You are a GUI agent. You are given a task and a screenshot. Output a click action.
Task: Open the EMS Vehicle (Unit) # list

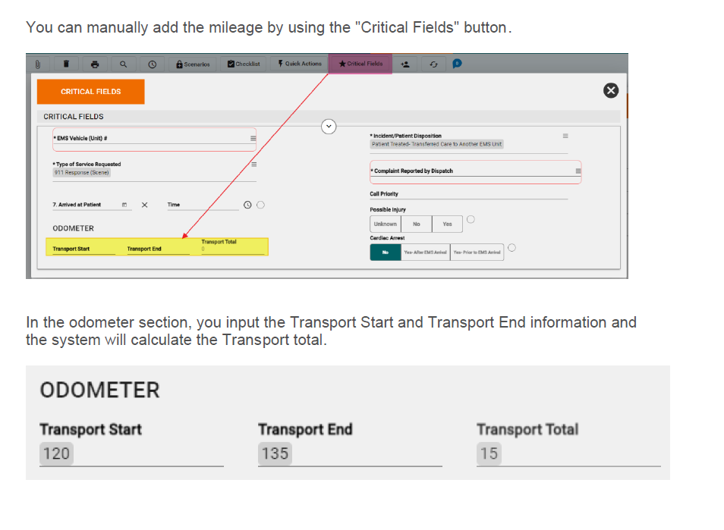[x=253, y=139]
